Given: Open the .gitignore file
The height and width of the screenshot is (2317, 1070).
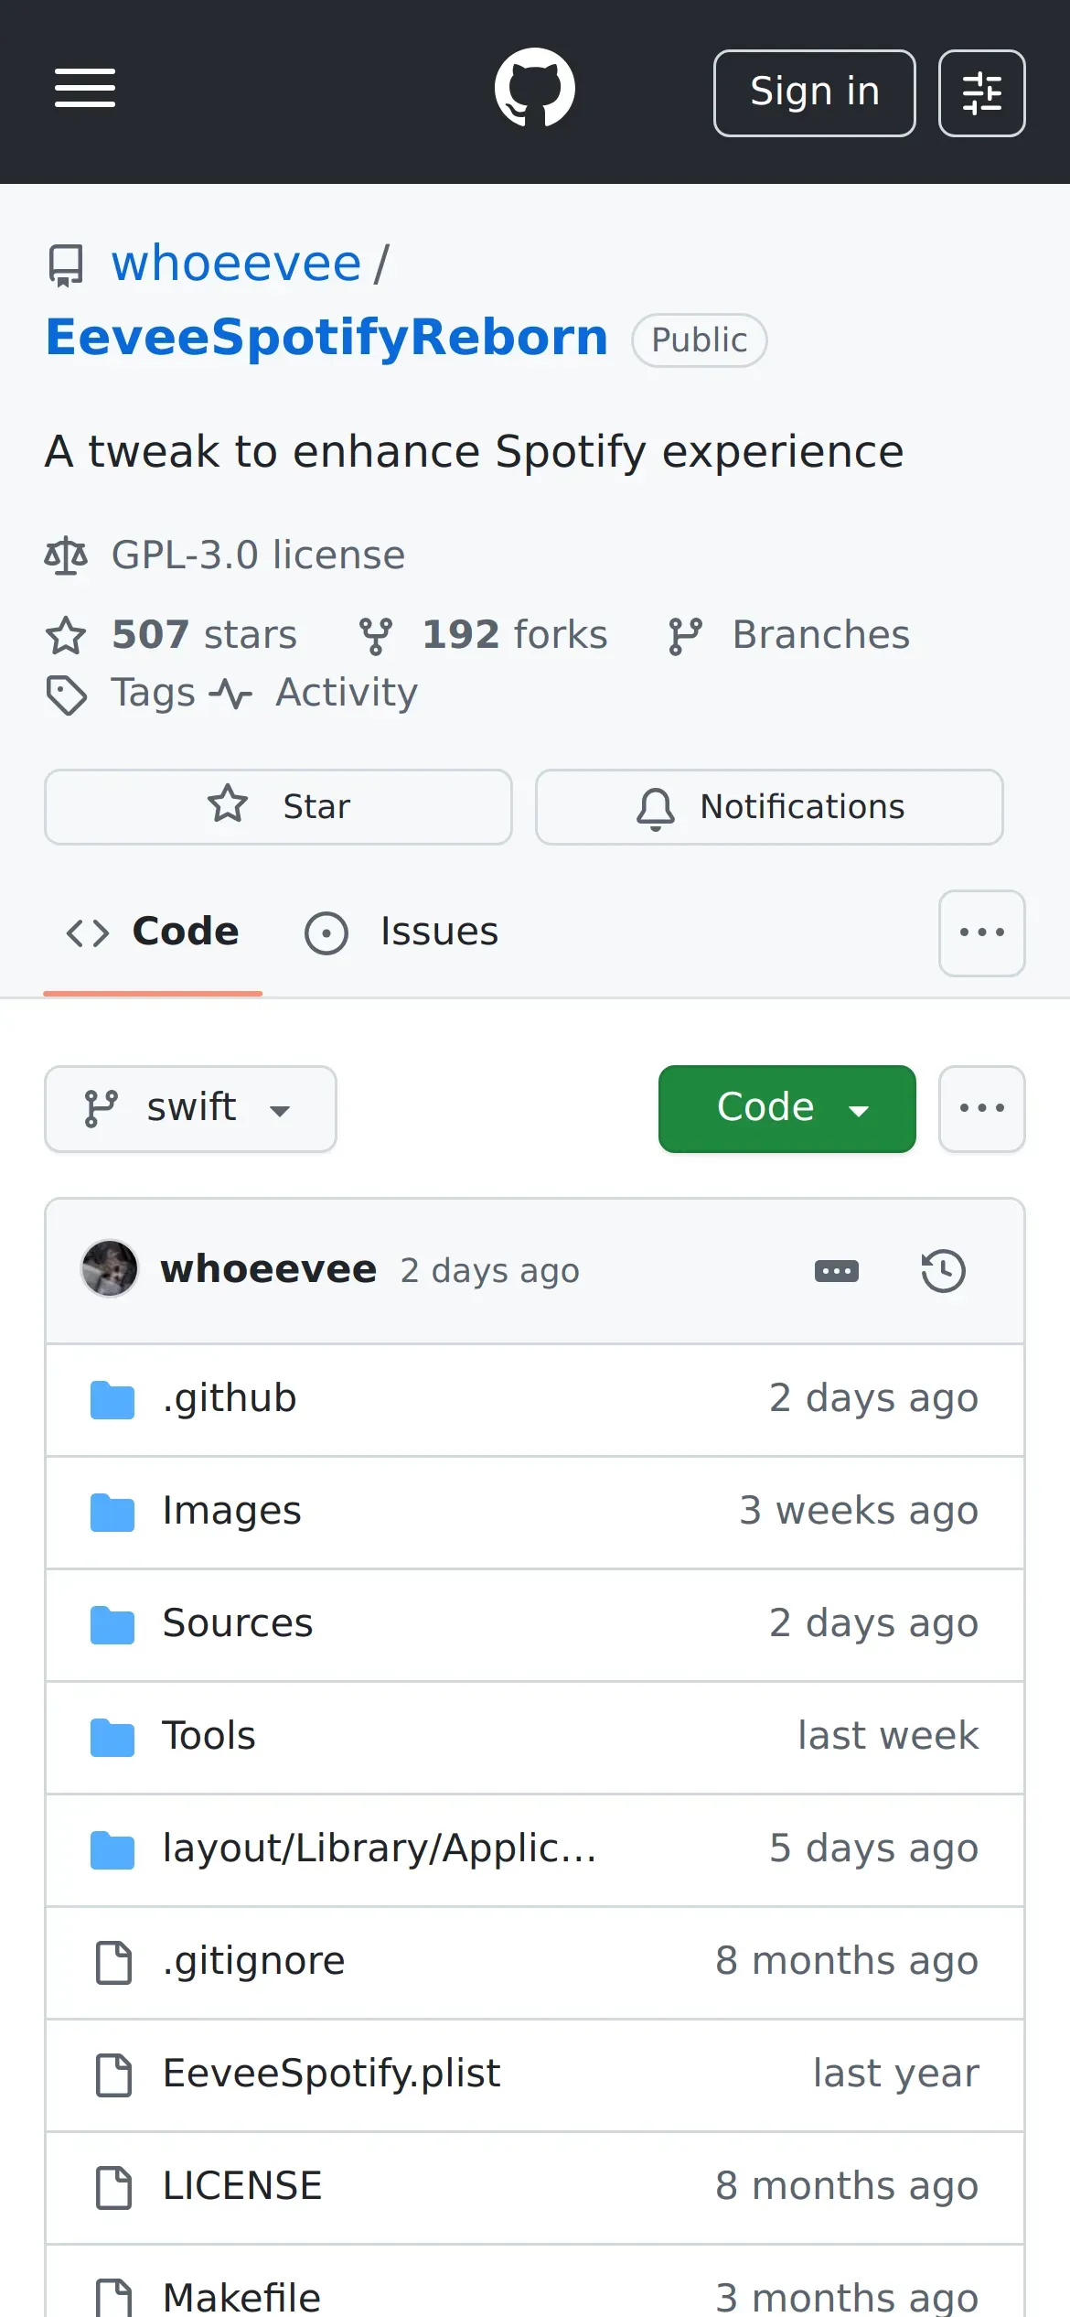Looking at the screenshot, I should tap(254, 1961).
